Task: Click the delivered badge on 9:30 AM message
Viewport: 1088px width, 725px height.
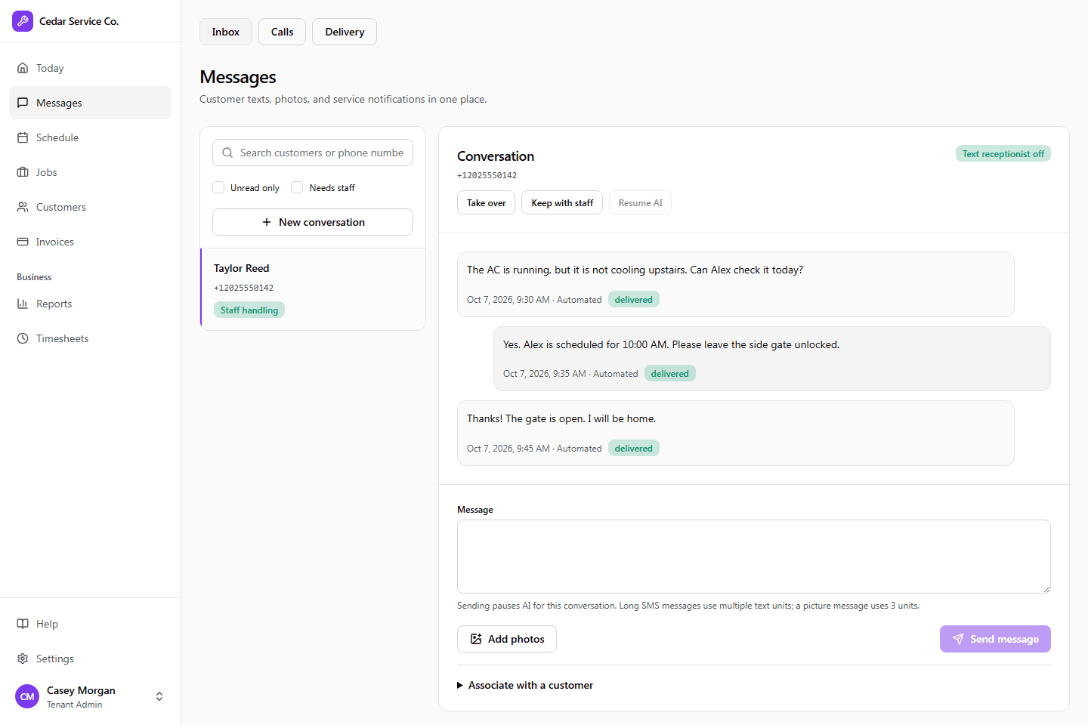Action: pos(634,299)
